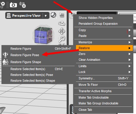This screenshot has height=114, width=136.
Task: Open the viewport options menu icon
Action: (62, 15)
